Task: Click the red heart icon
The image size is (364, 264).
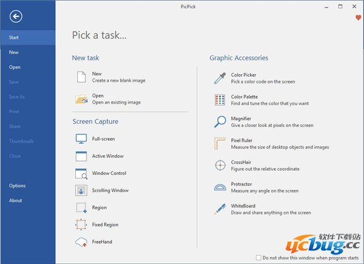Action: click(x=358, y=18)
